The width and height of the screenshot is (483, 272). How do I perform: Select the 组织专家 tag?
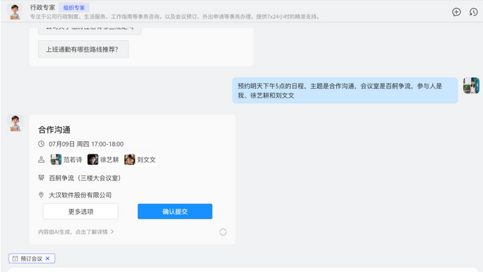click(x=74, y=8)
